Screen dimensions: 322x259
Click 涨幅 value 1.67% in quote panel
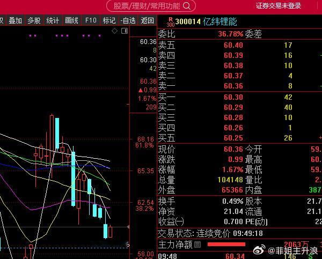tap(233, 170)
